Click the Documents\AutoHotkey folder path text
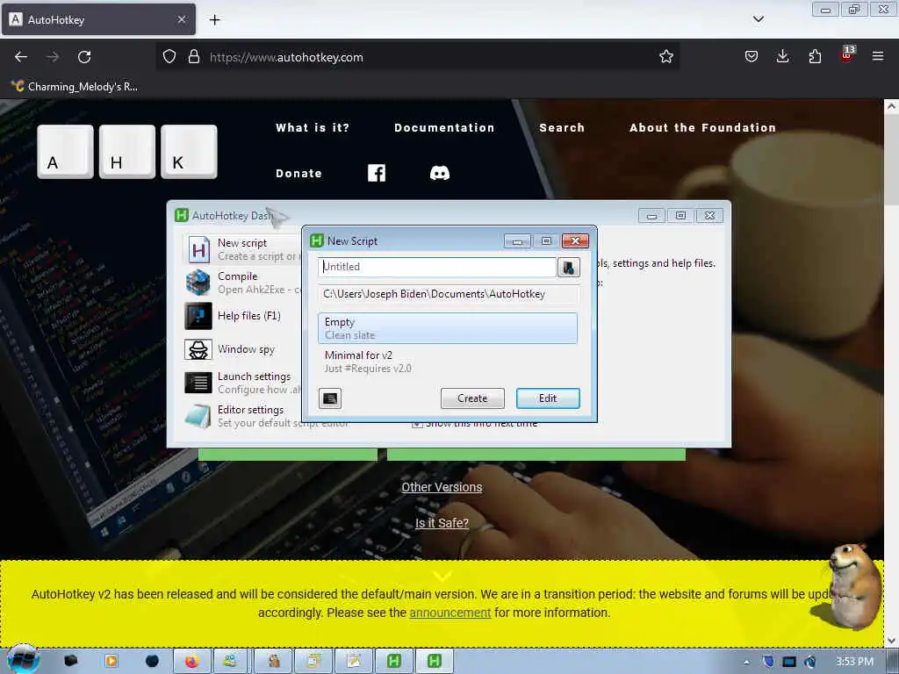Viewport: 899px width, 674px height. point(434,294)
